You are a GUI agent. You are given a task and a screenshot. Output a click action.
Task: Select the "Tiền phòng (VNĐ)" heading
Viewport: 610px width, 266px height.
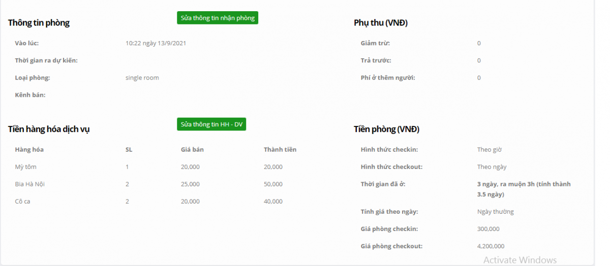coord(386,129)
